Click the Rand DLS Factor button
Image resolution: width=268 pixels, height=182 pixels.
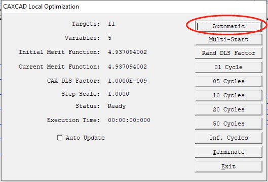(228, 53)
